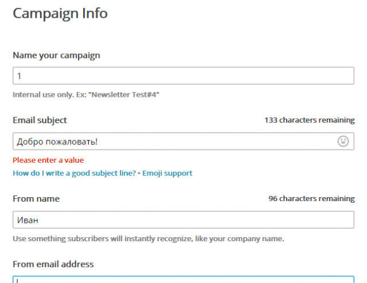
Task: Place cursor in the Иван text
Action: point(28,221)
